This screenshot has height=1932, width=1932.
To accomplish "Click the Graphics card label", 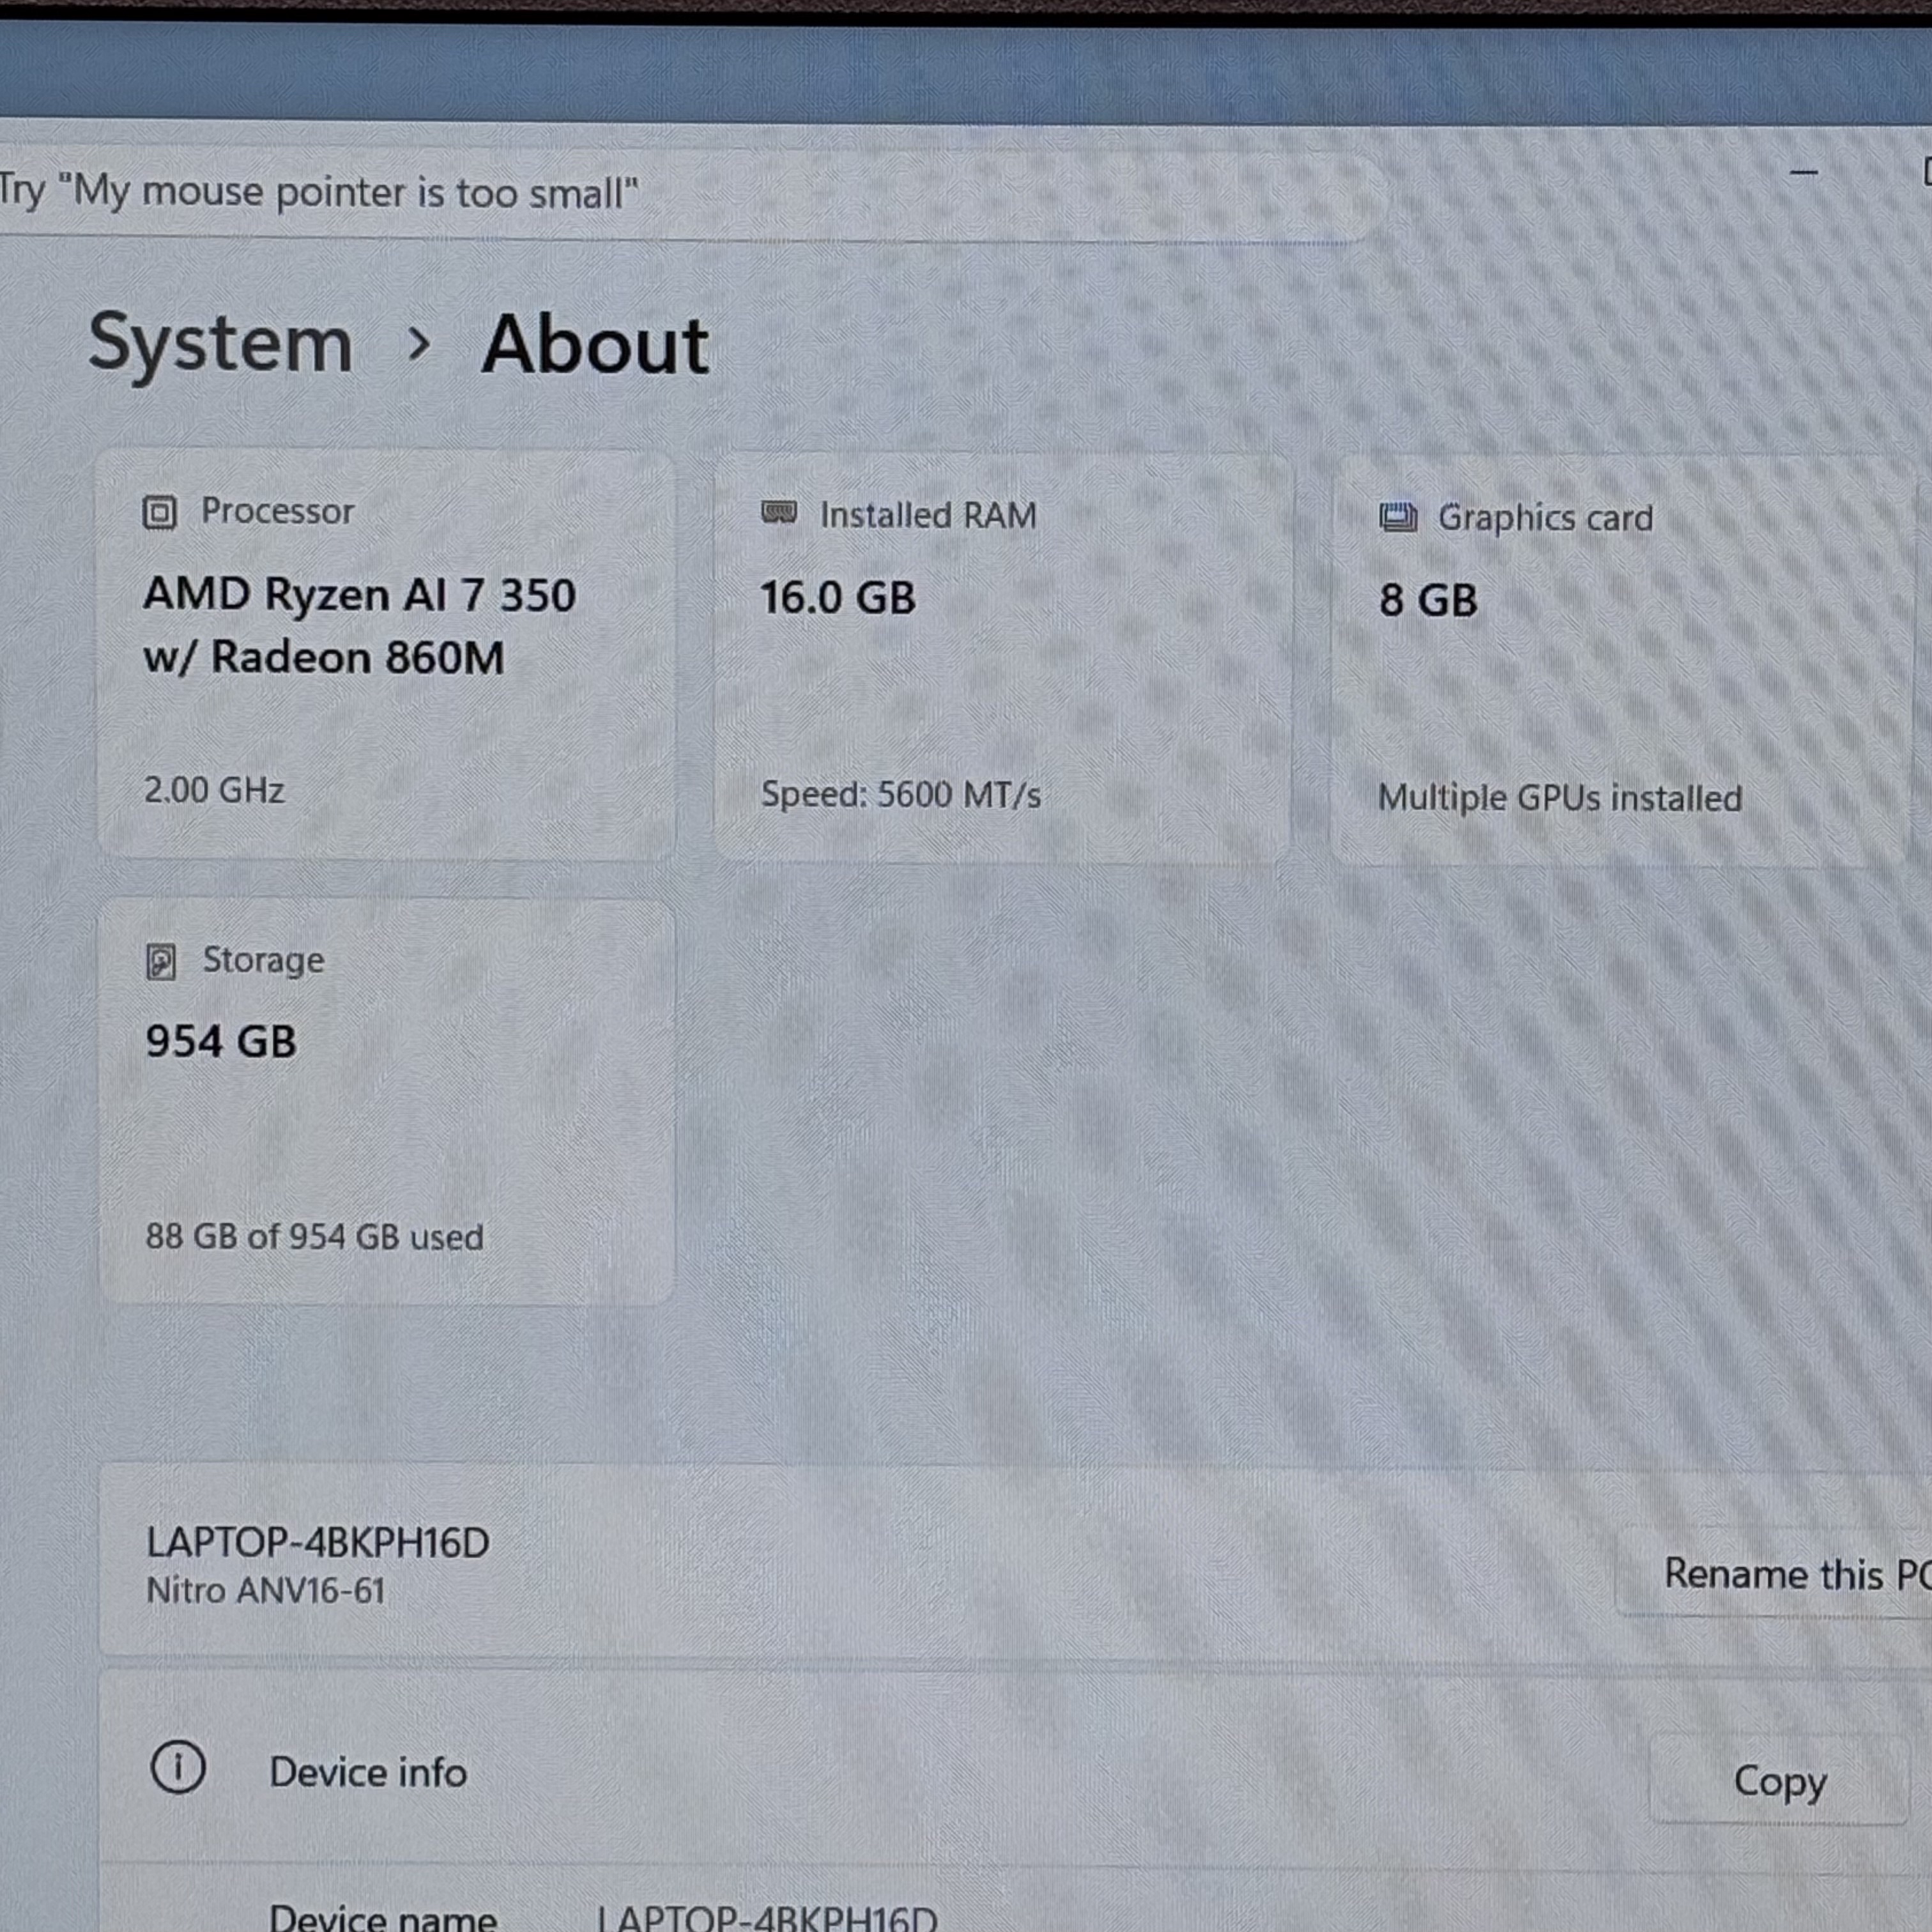I will pos(1545,518).
